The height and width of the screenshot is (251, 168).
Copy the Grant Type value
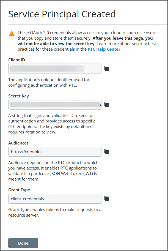click(107, 198)
